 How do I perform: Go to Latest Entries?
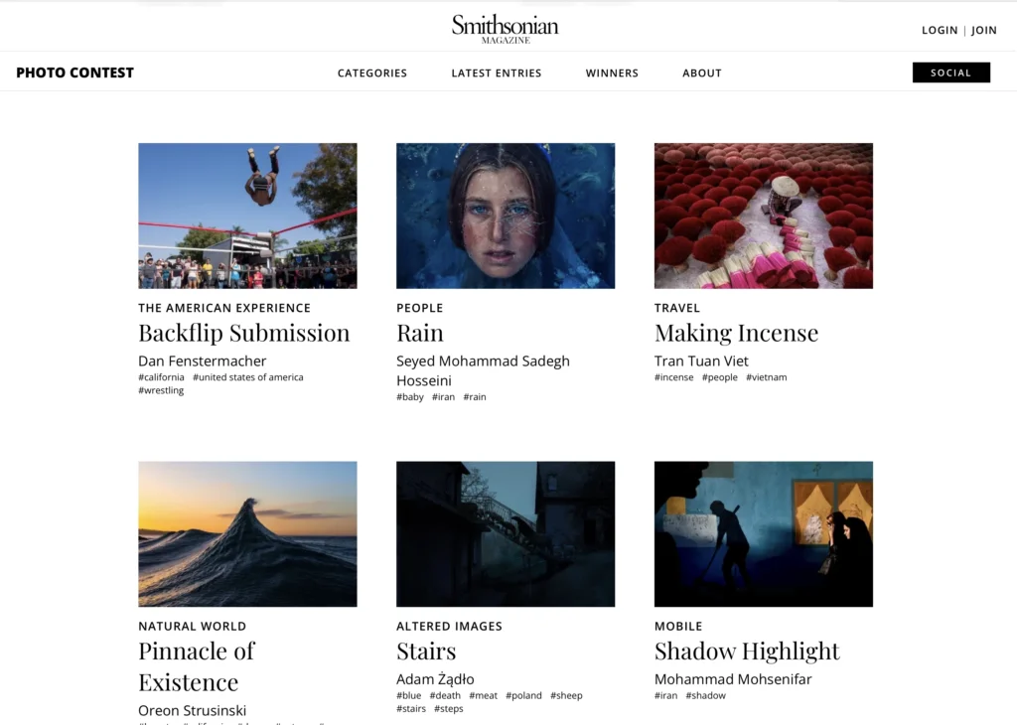(497, 73)
